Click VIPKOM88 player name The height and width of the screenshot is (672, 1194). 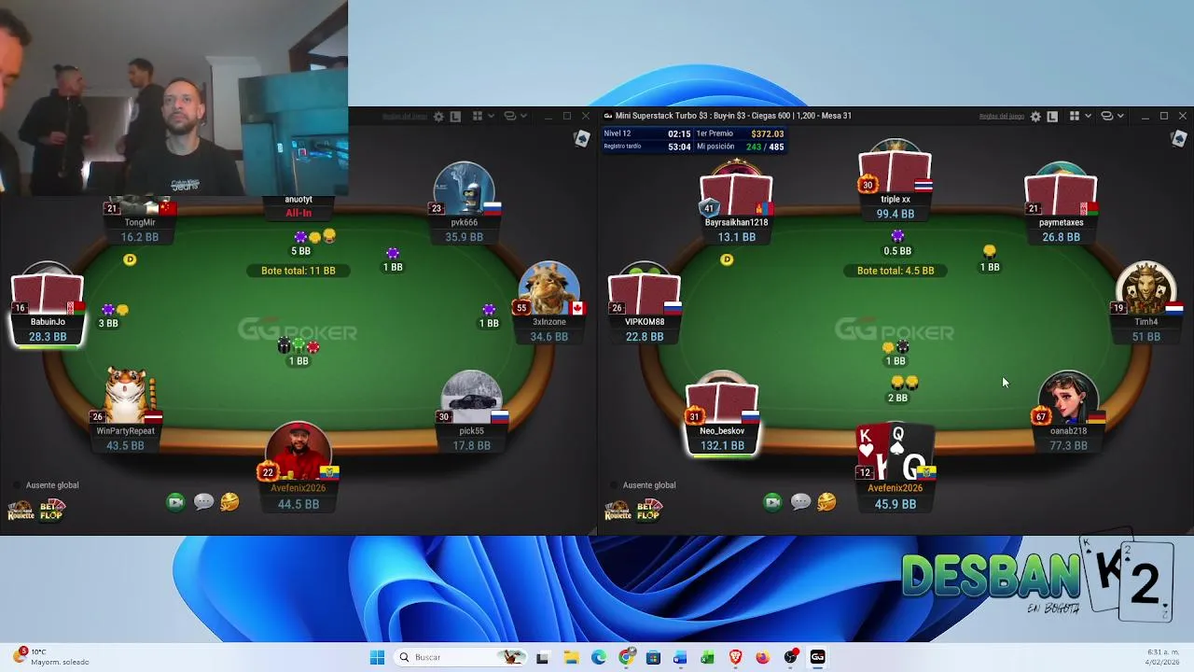645,322
